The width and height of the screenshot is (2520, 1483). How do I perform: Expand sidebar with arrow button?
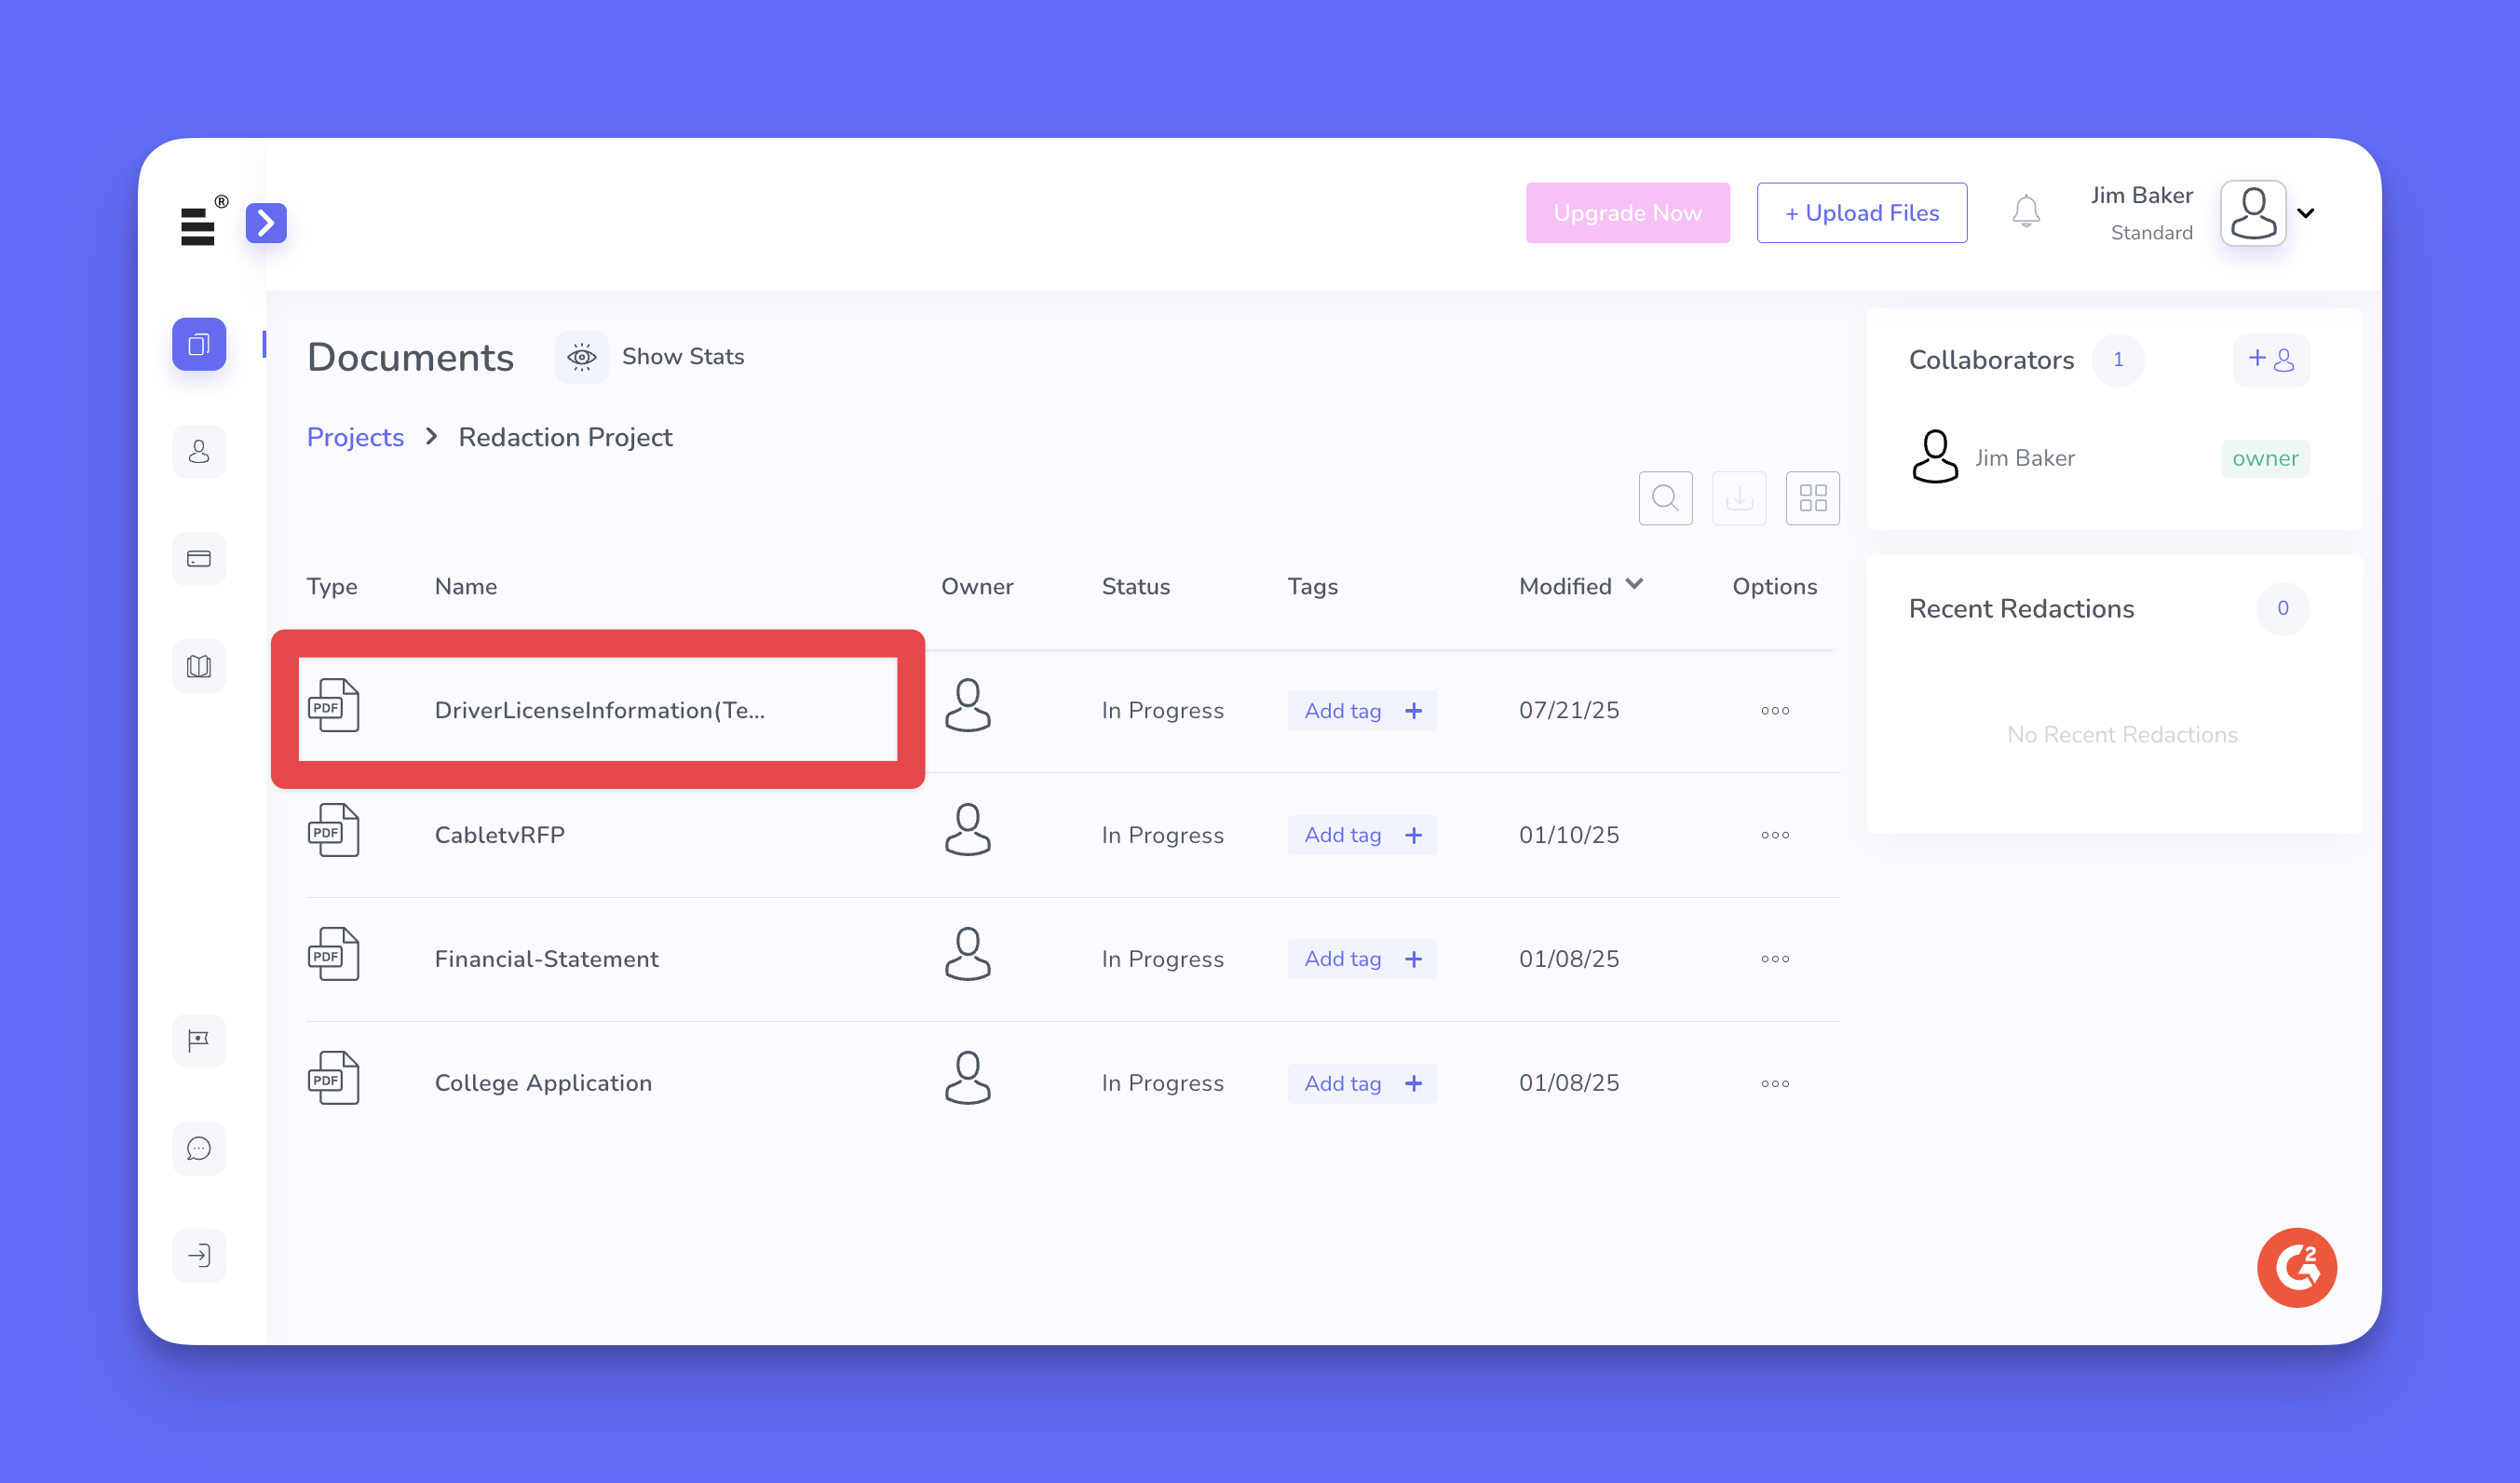coord(266,223)
